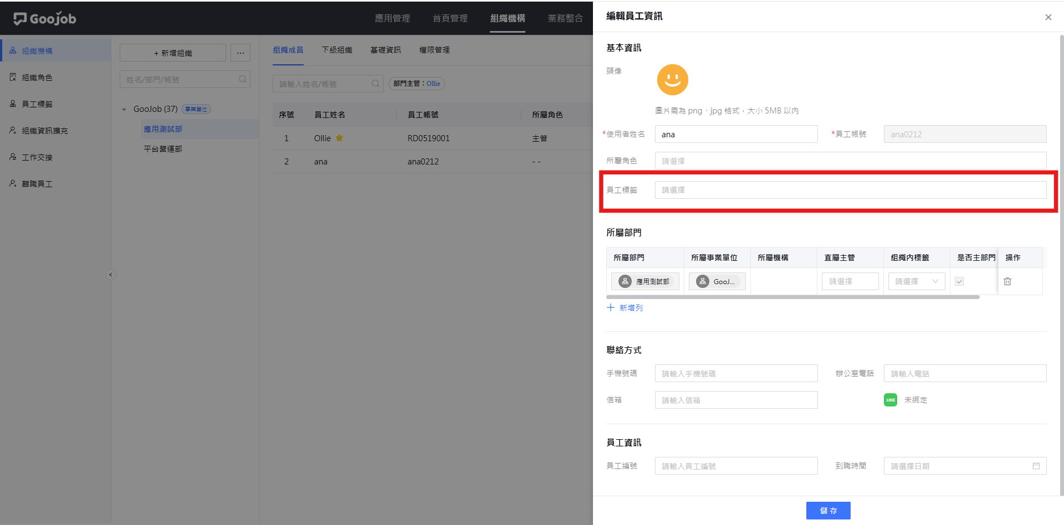This screenshot has width=1064, height=525.
Task: Click the 信箱 input field
Action: coord(736,400)
